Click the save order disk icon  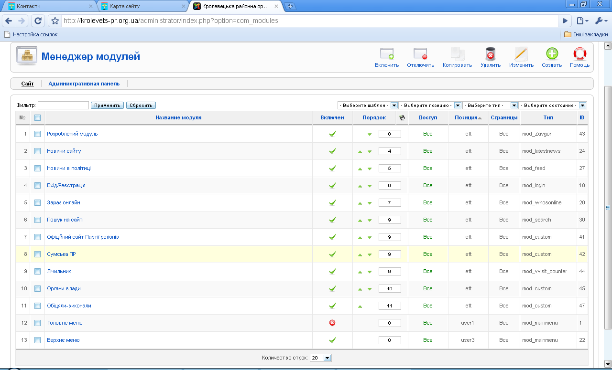[402, 118]
